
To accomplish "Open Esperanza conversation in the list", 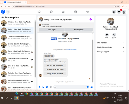I will click(x=17, y=60).
